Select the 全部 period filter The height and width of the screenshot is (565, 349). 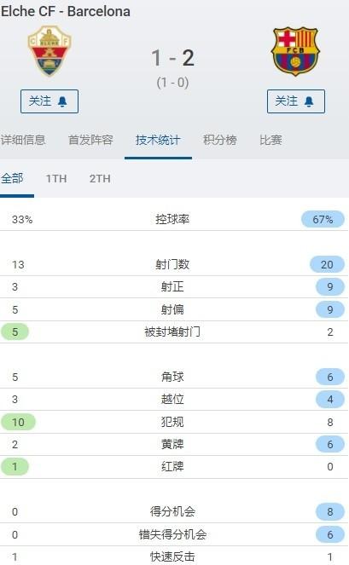12,178
